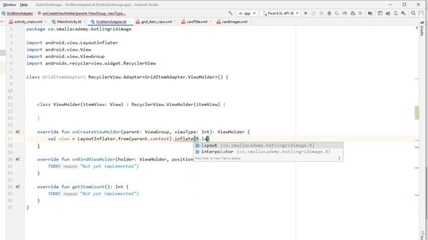Click 'RecyclerView' in the import on line 6

pos(140,63)
